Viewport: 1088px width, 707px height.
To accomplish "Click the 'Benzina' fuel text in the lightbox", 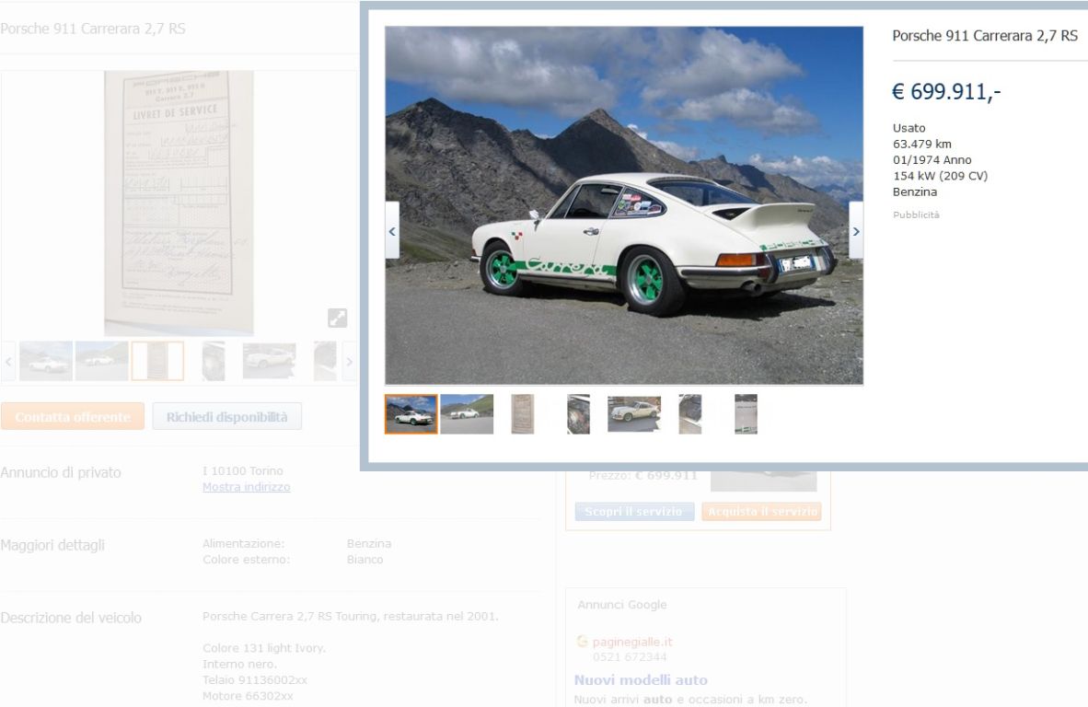I will tap(915, 192).
